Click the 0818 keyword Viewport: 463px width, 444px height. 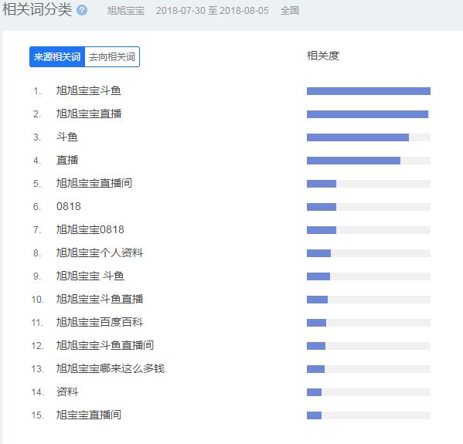pos(69,206)
